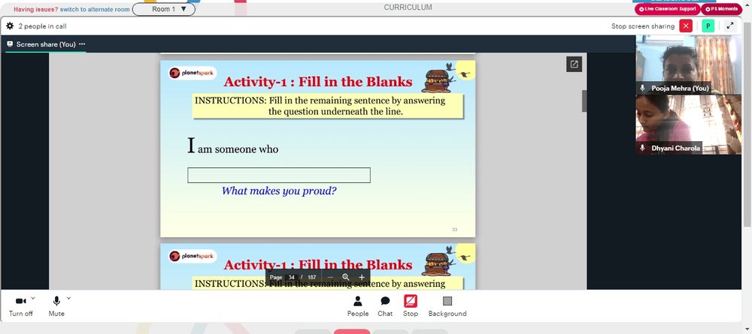This screenshot has width=752, height=334.
Task: Select the Screen share (You) tab
Action: (46, 44)
